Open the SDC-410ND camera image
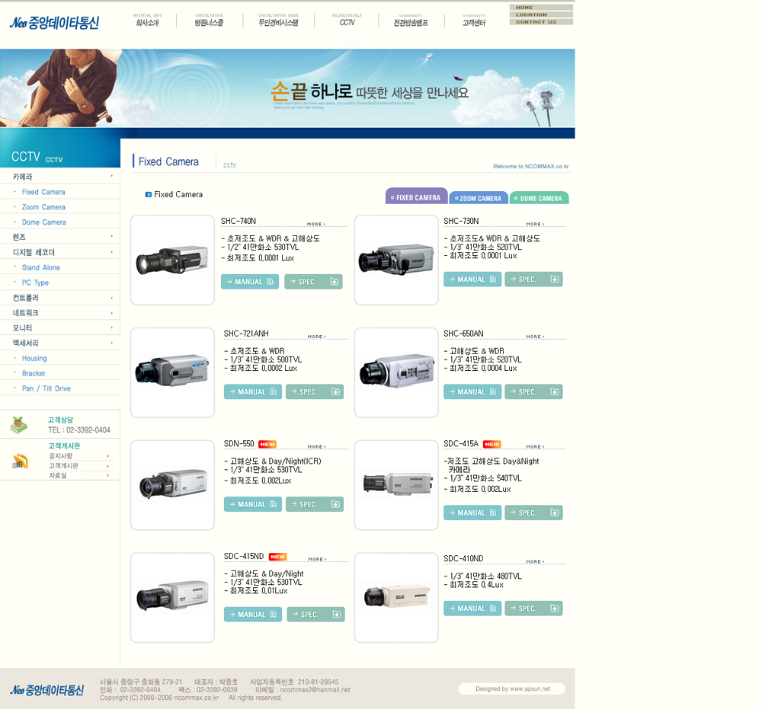The width and height of the screenshot is (762, 709). coord(396,597)
